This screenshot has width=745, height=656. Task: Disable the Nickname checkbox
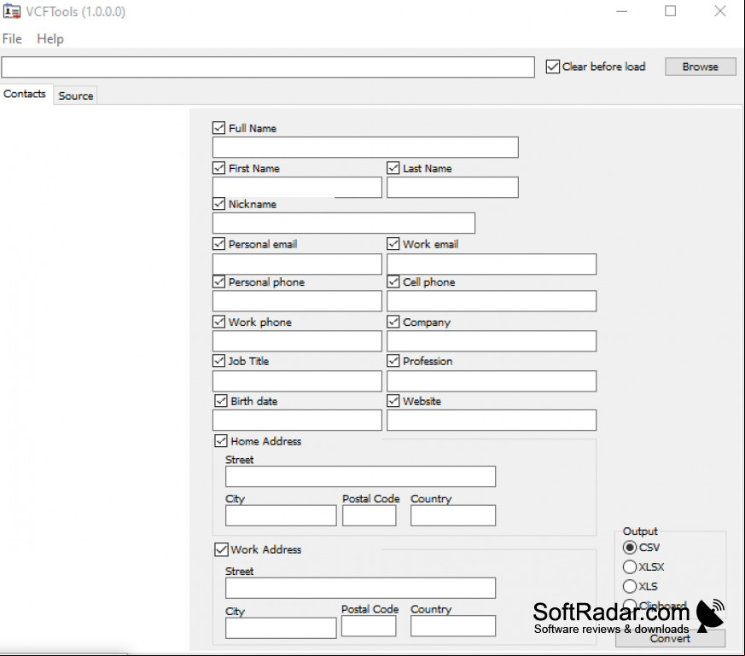click(218, 204)
